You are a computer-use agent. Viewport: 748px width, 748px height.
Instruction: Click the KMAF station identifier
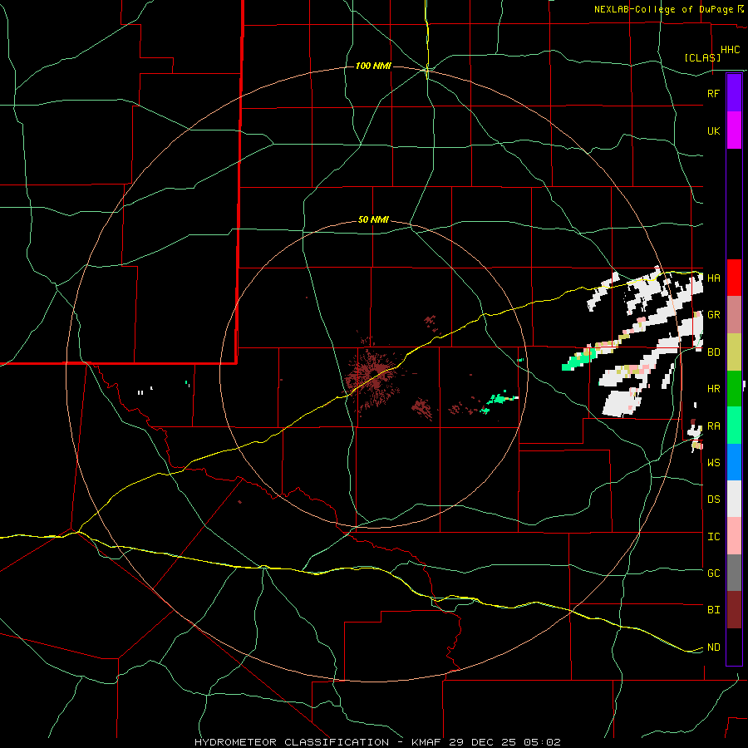click(427, 742)
